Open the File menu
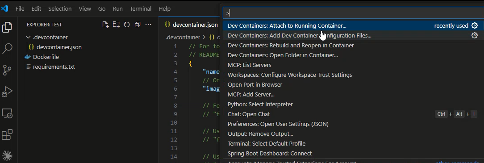The image size is (484, 163). [x=20, y=8]
